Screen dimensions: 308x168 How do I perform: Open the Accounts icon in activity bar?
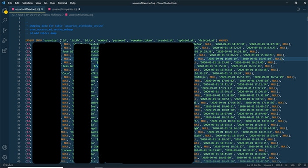pos(5,147)
